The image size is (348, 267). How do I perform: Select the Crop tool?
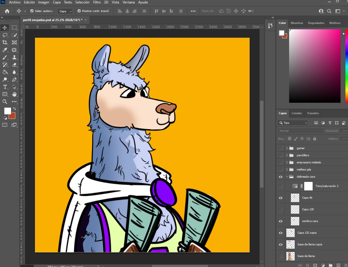(x=5, y=42)
